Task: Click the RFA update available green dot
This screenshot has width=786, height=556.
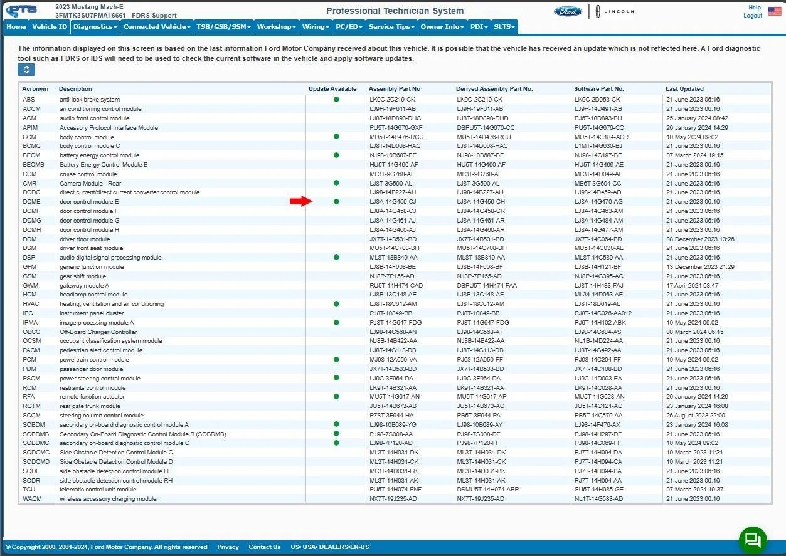Action: pyautogui.click(x=336, y=396)
